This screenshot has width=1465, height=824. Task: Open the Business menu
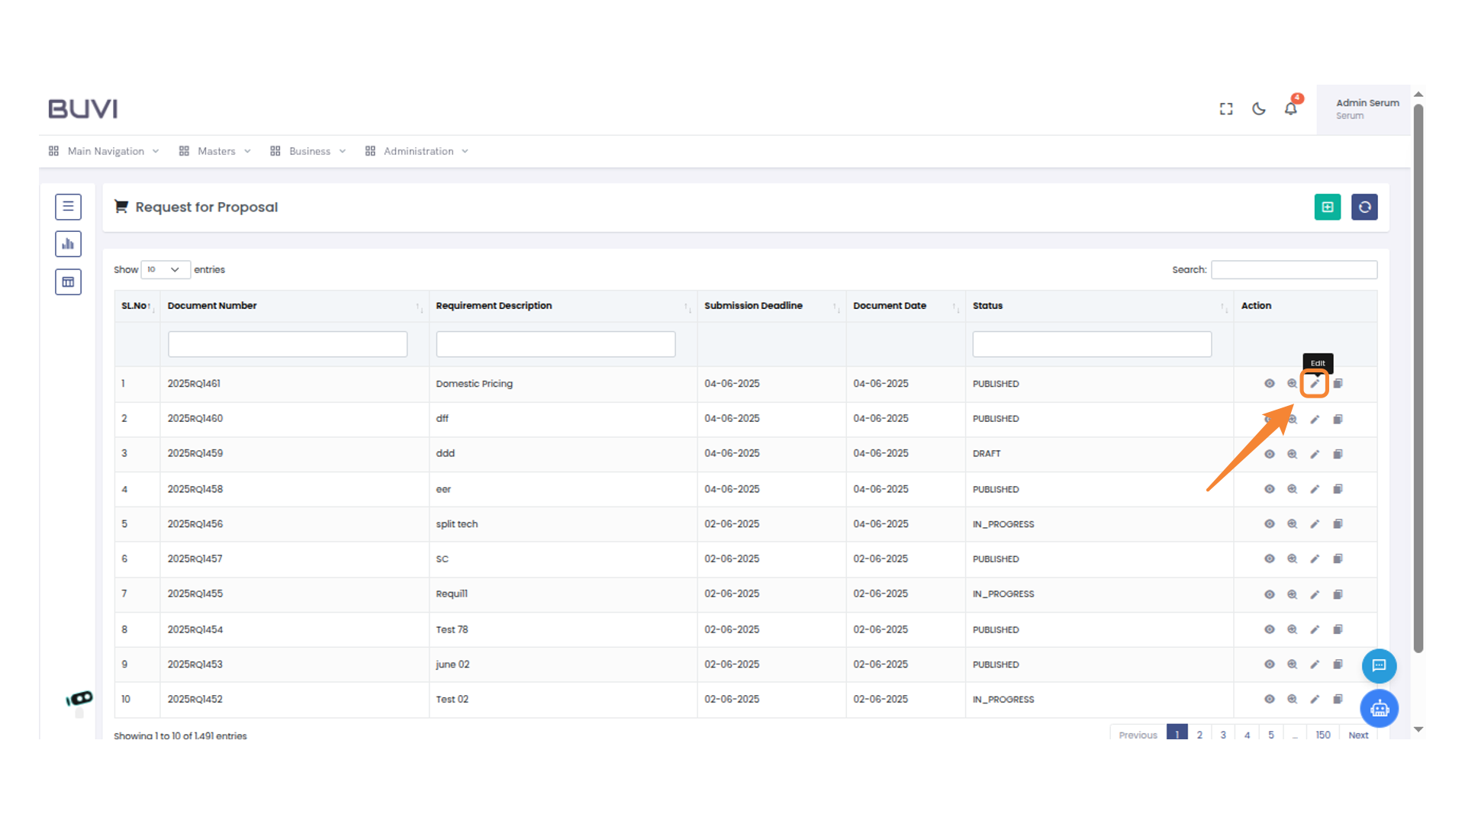click(x=309, y=151)
